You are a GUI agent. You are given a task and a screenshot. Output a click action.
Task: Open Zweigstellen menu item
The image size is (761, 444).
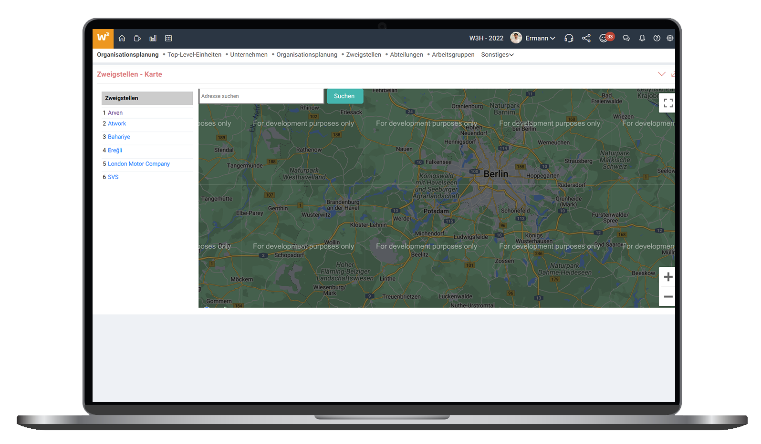click(364, 55)
